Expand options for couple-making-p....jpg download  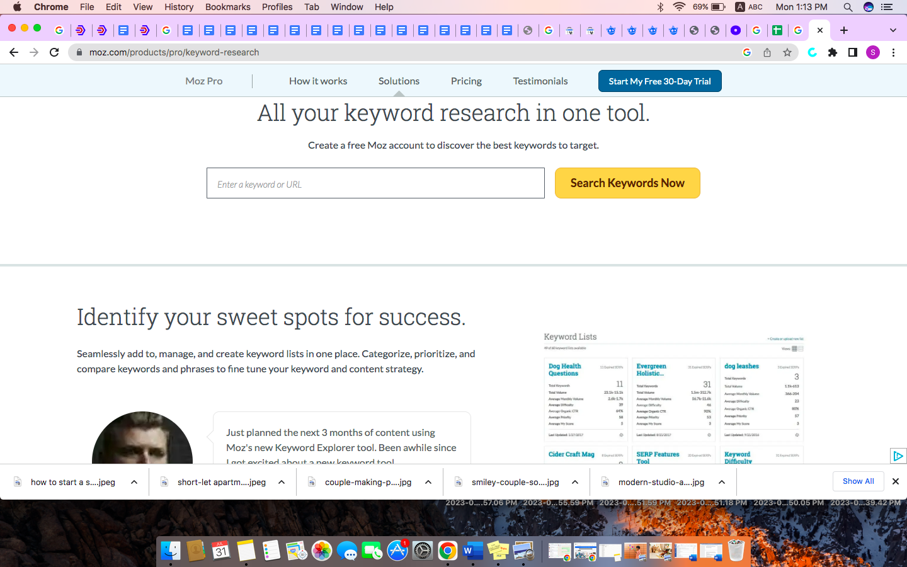pos(428,482)
